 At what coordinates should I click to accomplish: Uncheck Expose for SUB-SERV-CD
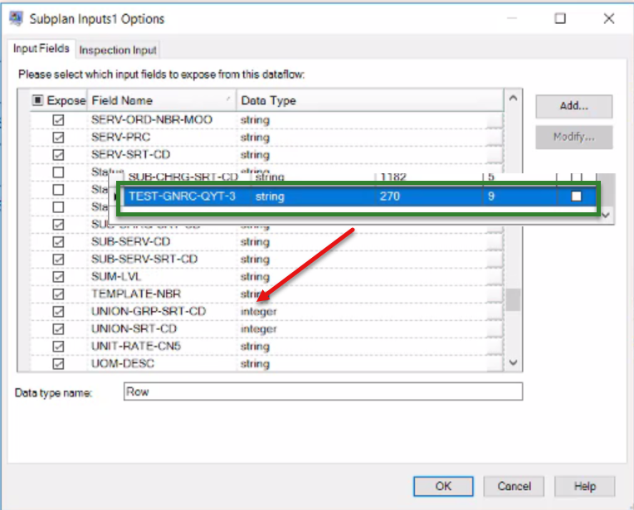pyautogui.click(x=58, y=241)
